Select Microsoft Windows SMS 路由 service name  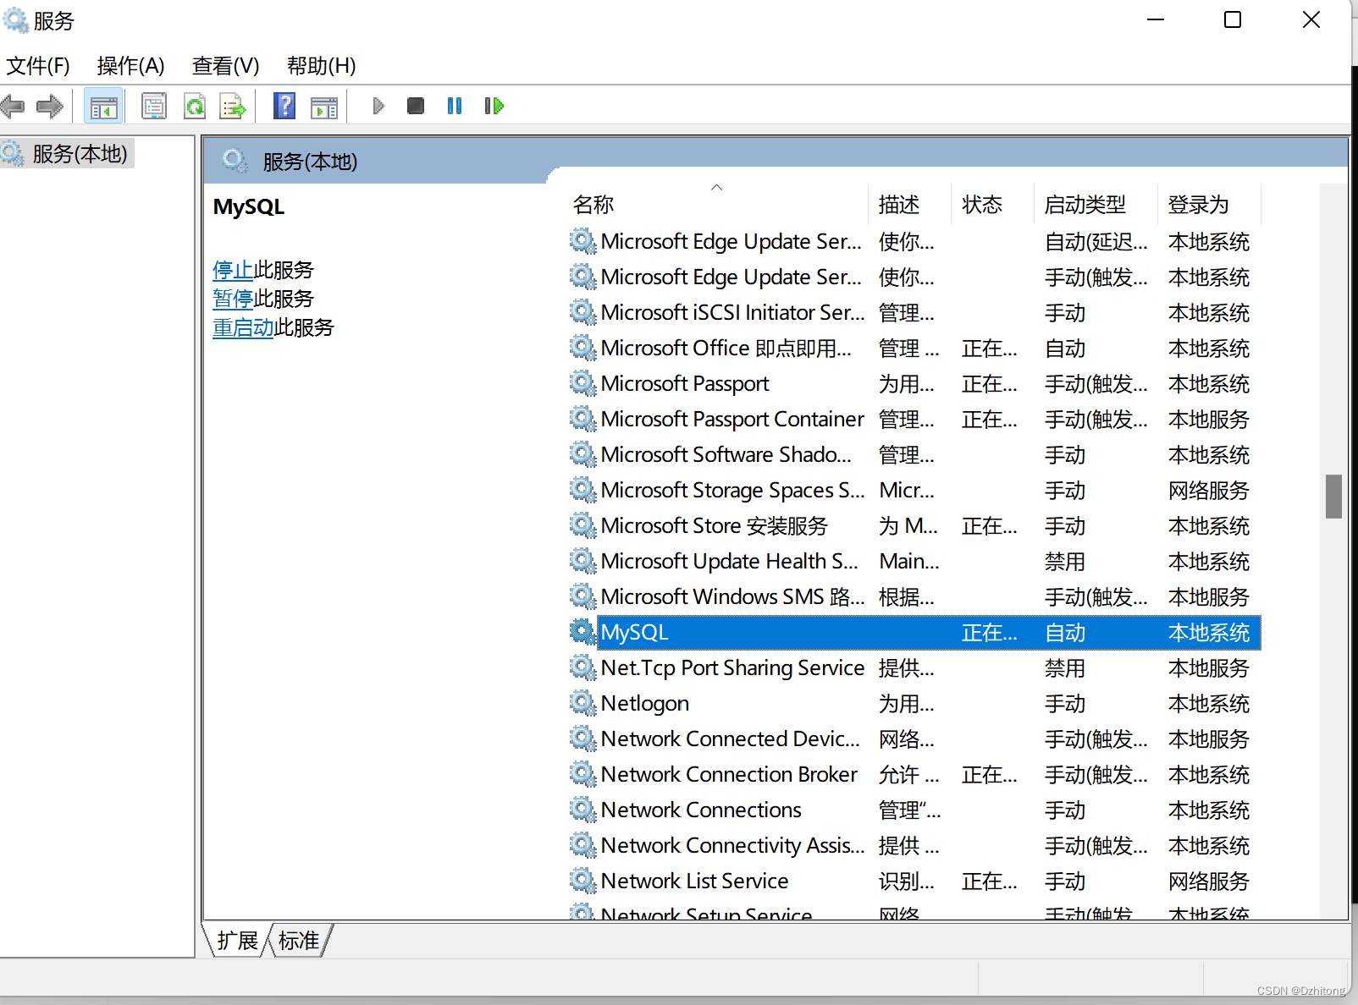(733, 596)
